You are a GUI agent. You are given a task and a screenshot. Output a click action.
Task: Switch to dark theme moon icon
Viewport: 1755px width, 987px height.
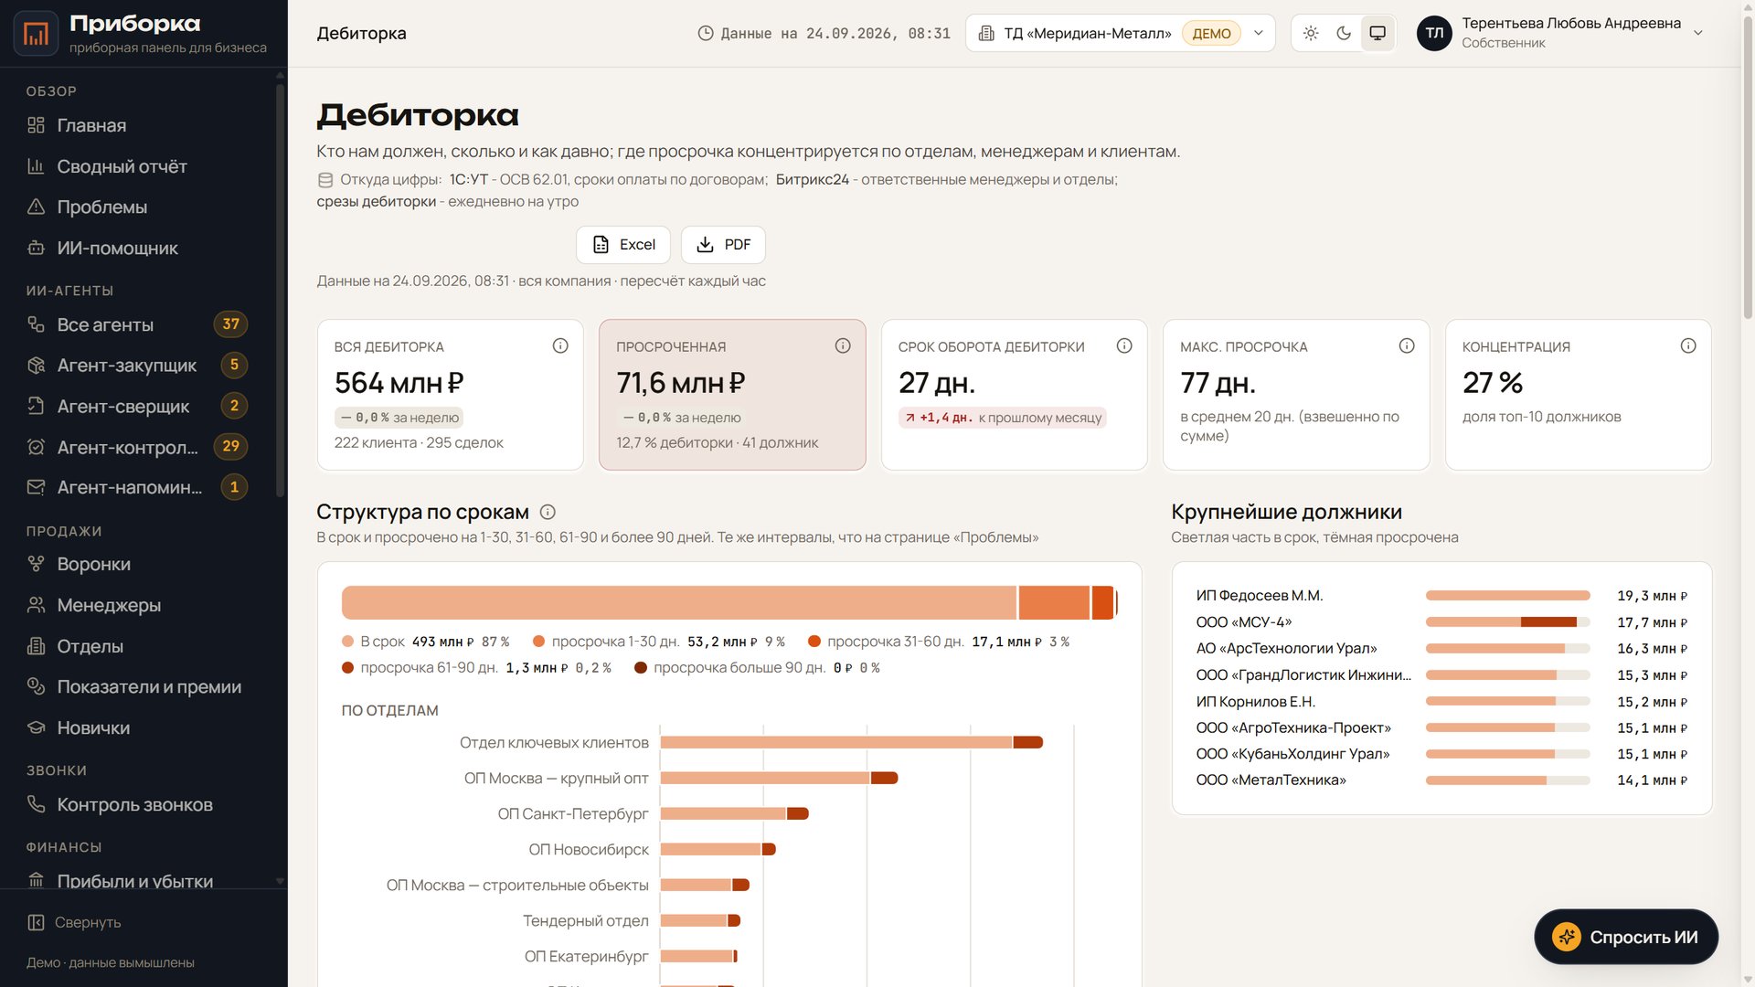[x=1344, y=33]
